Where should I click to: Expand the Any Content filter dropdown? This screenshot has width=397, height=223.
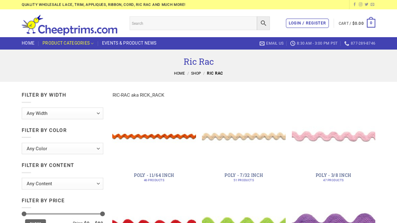(63, 184)
